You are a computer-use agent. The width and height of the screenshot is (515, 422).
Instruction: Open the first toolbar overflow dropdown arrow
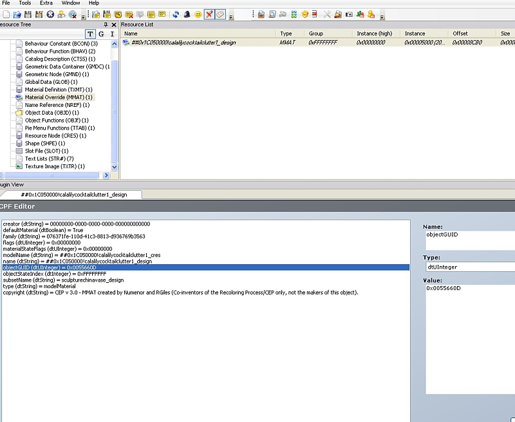point(83,16)
